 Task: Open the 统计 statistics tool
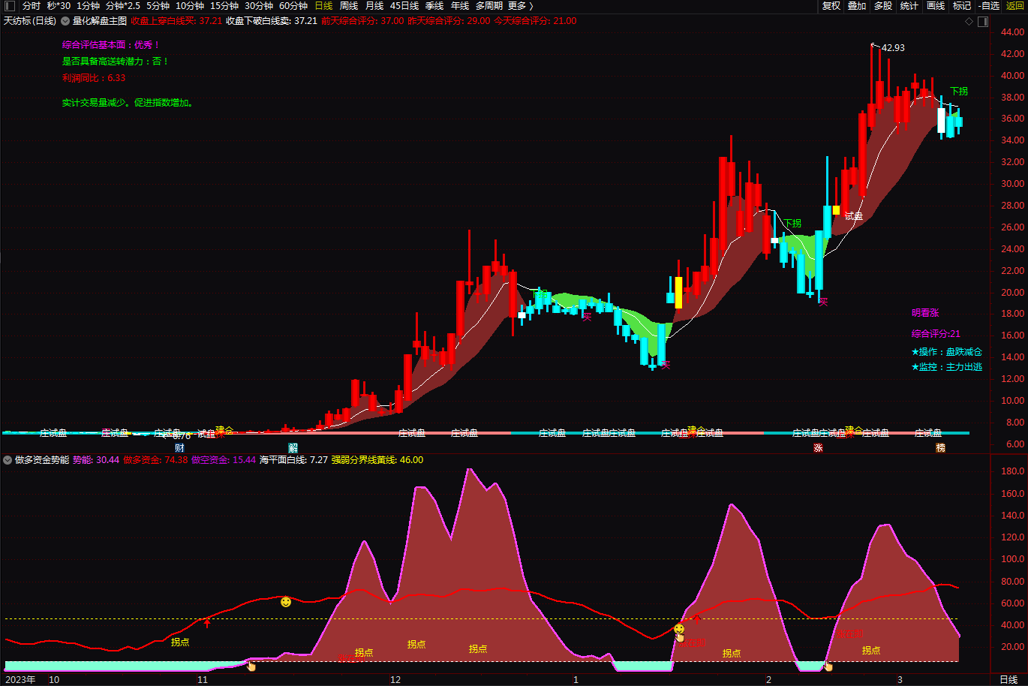909,6
